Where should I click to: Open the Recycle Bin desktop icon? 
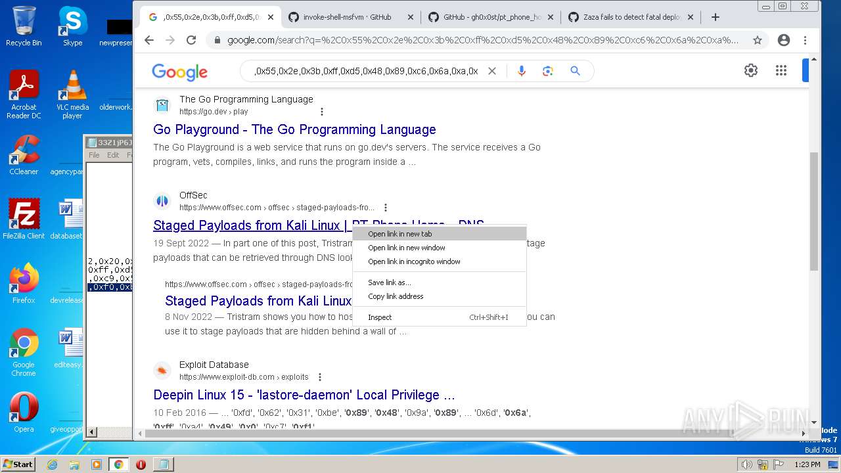(x=24, y=26)
